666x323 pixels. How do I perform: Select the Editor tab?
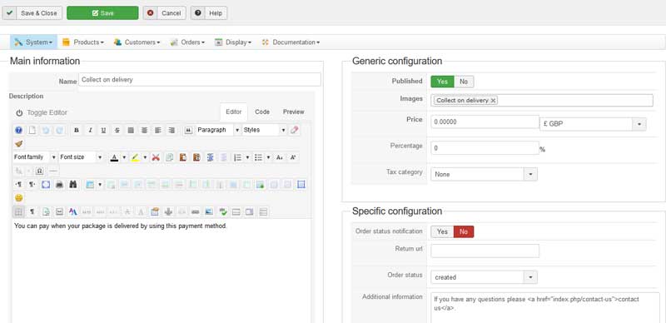[234, 112]
